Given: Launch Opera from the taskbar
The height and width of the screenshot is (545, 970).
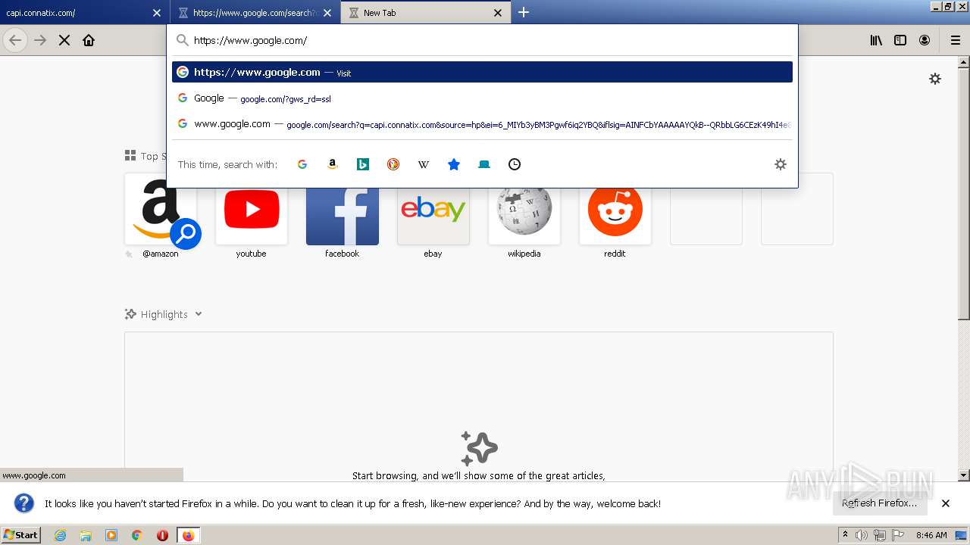Looking at the screenshot, I should [x=162, y=535].
